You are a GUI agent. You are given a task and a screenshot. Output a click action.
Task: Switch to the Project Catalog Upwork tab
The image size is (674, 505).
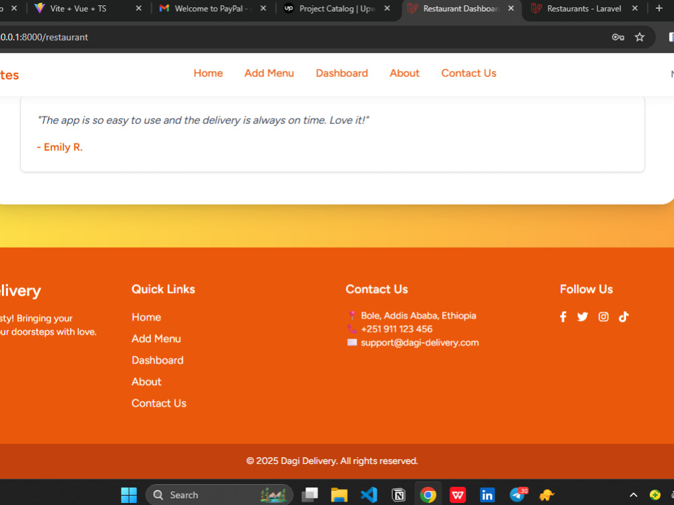[337, 9]
